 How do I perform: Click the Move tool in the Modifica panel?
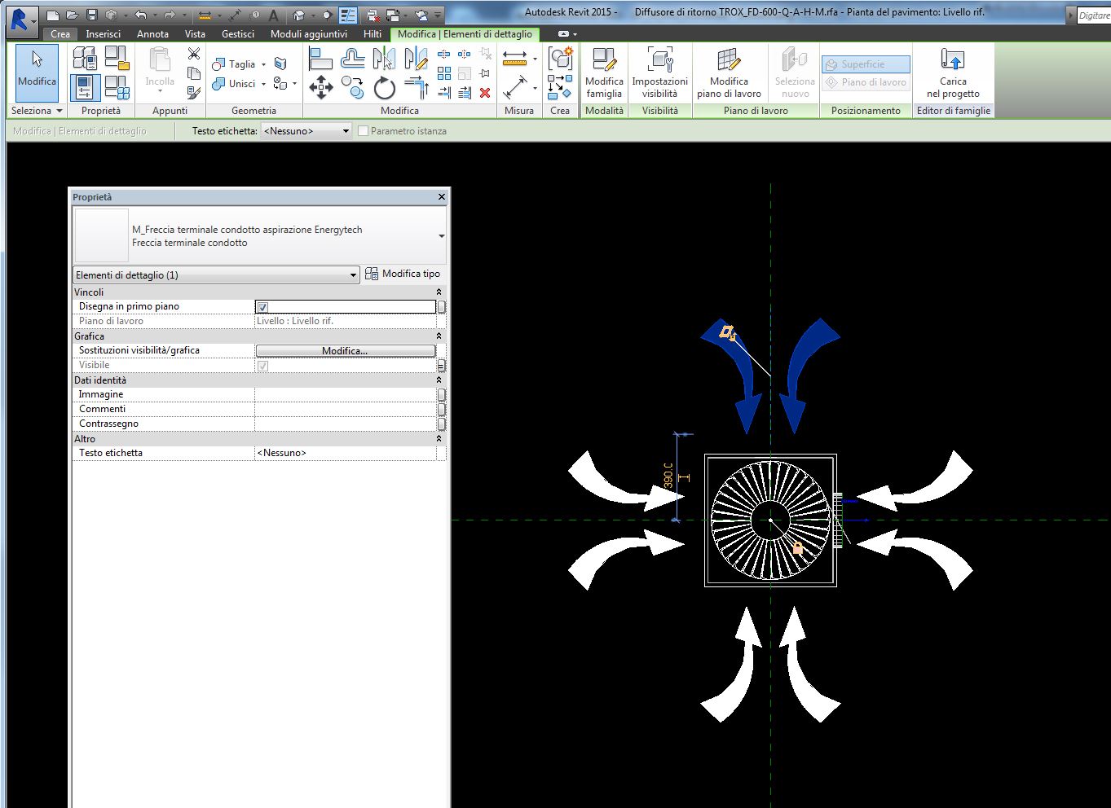pyautogui.click(x=321, y=87)
